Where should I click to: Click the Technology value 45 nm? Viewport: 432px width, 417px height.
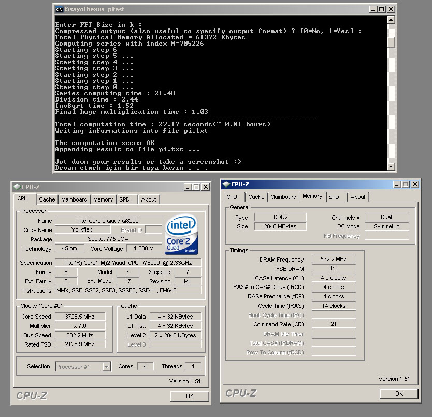[x=69, y=248]
